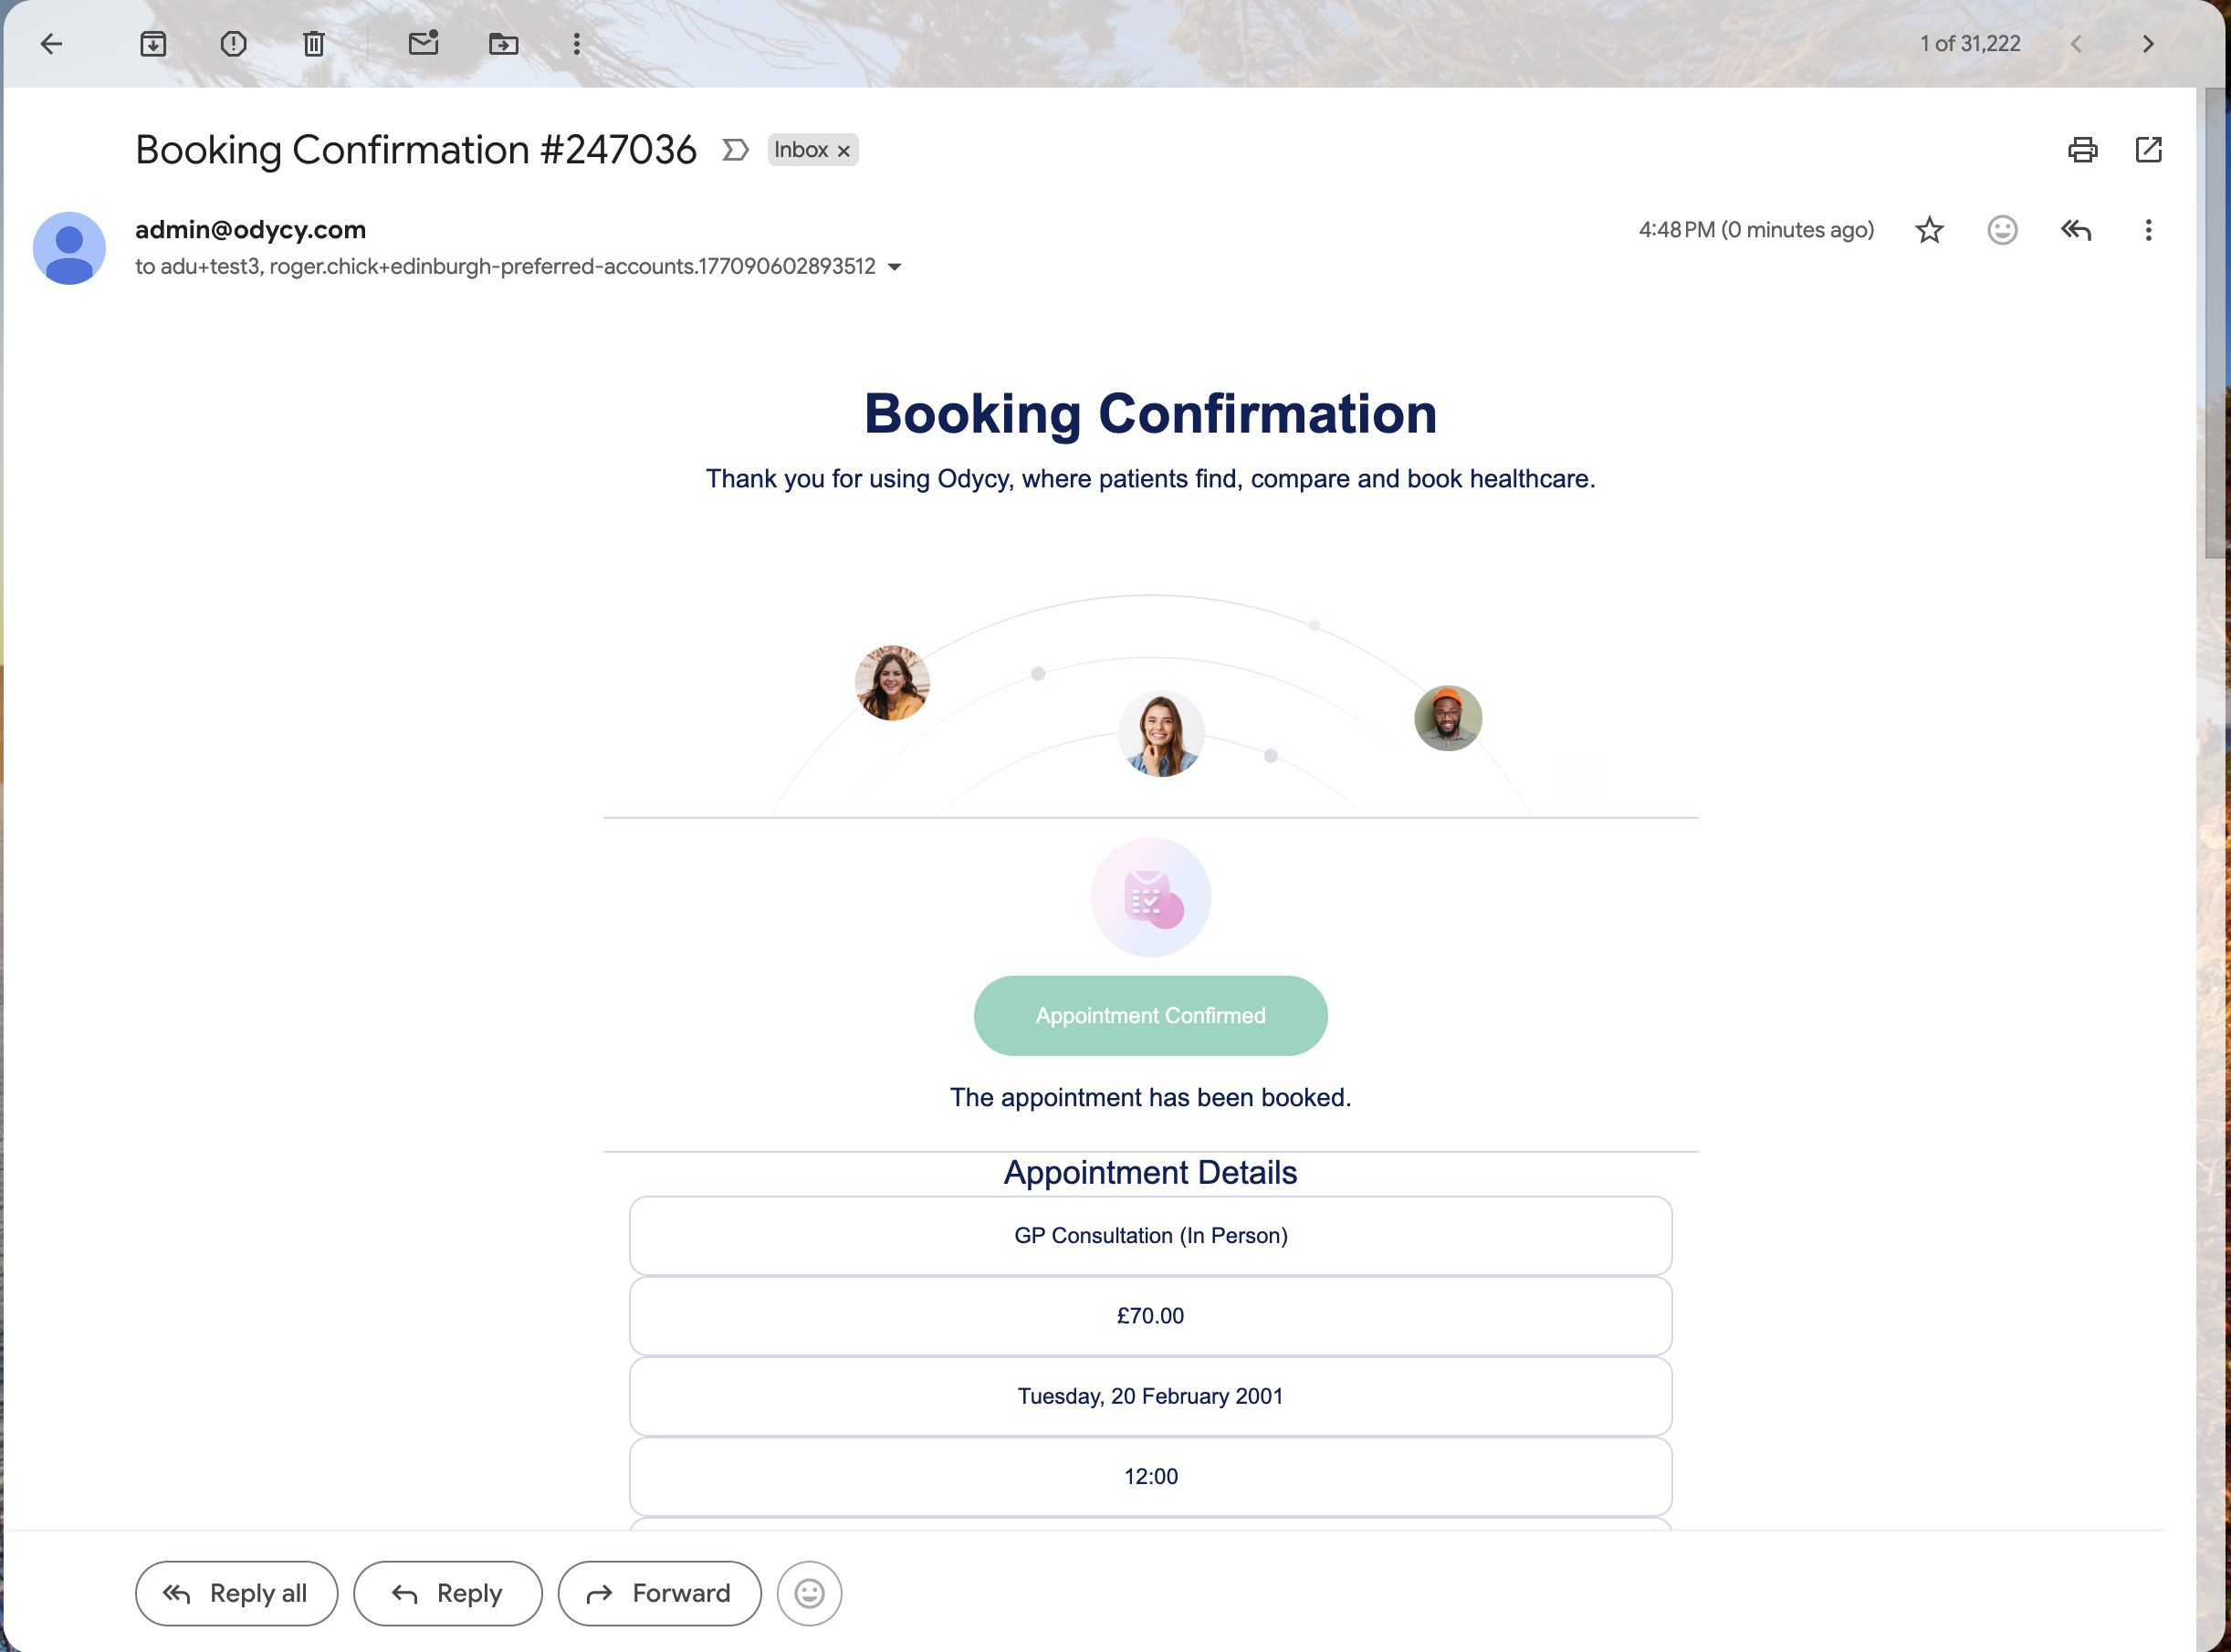Navigate to the next email
The width and height of the screenshot is (2231, 1652).
pyautogui.click(x=2148, y=43)
